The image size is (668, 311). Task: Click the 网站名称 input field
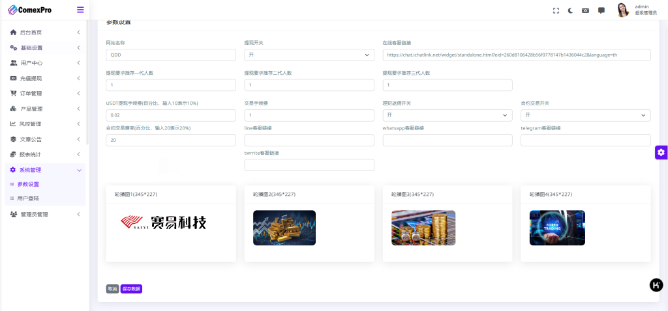[170, 55]
